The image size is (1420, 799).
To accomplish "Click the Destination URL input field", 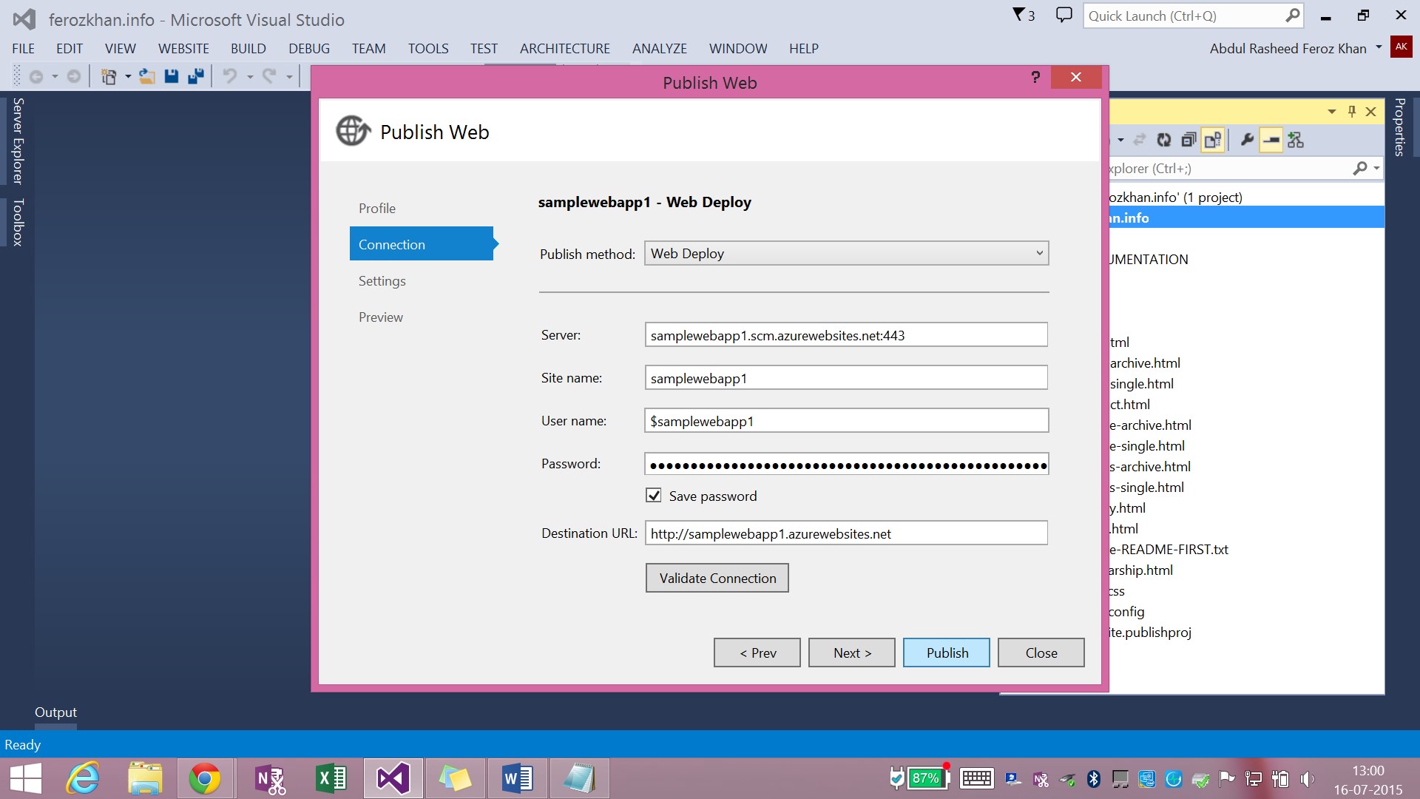I will tap(846, 533).
